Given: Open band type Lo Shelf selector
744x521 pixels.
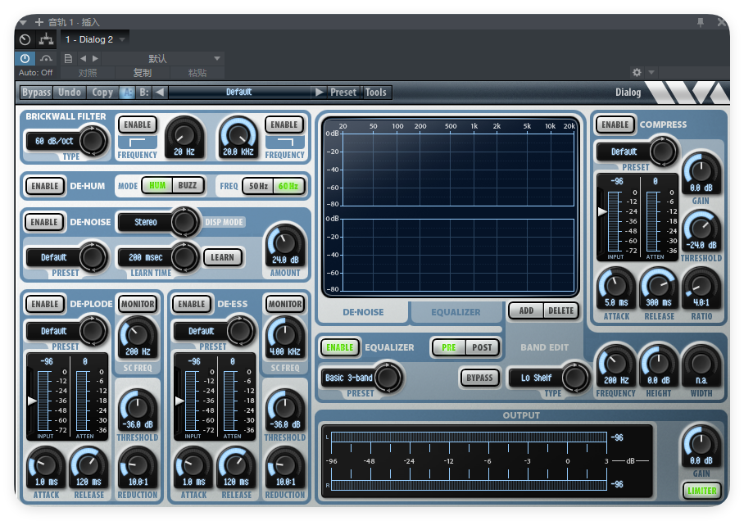Looking at the screenshot, I should point(549,378).
